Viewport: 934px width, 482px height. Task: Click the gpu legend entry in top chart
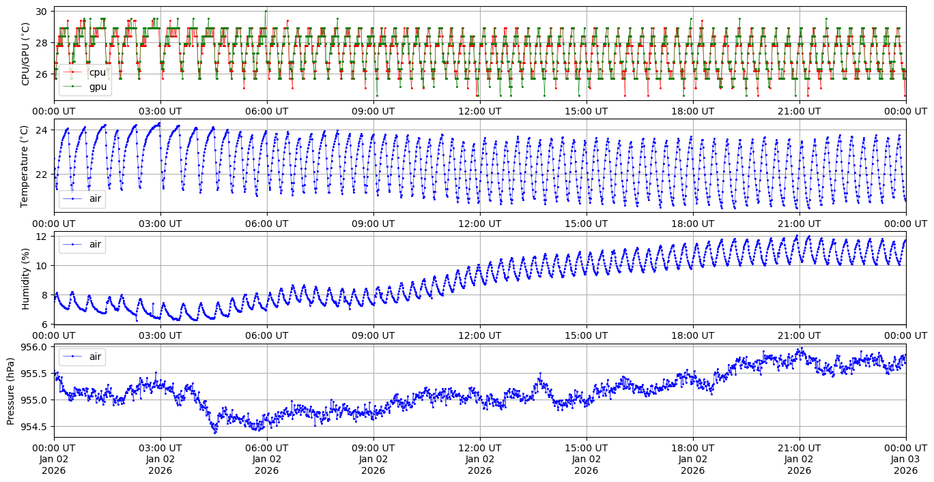click(x=97, y=87)
